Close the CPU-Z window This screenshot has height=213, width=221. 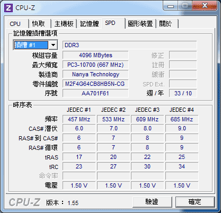tap(205, 6)
